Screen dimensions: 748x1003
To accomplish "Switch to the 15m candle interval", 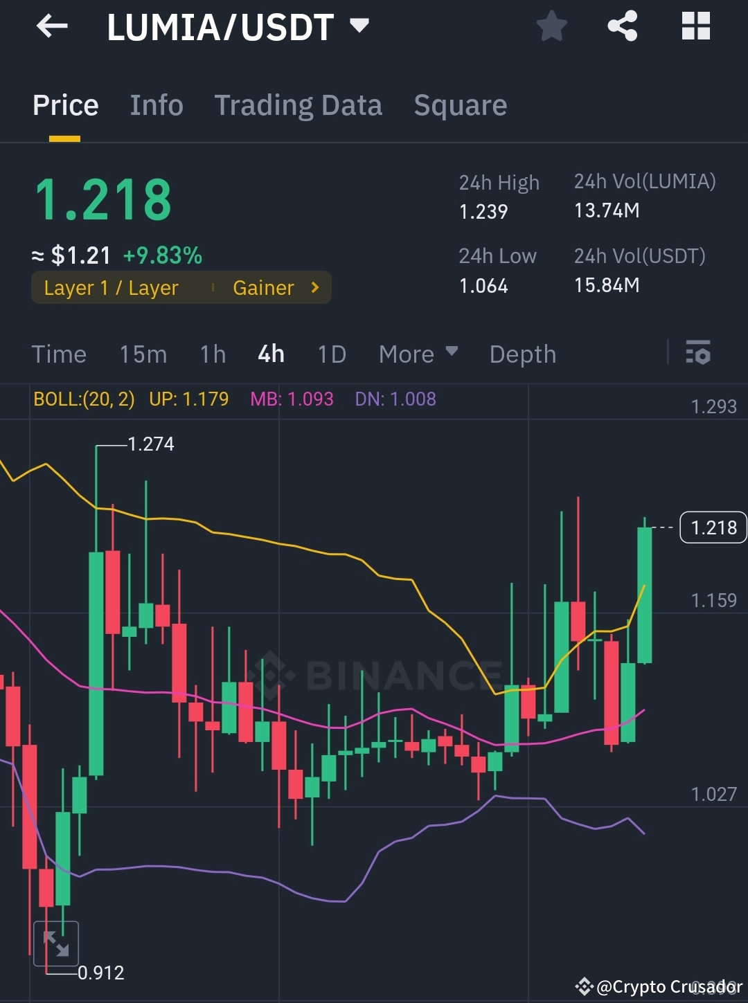I will pos(142,354).
